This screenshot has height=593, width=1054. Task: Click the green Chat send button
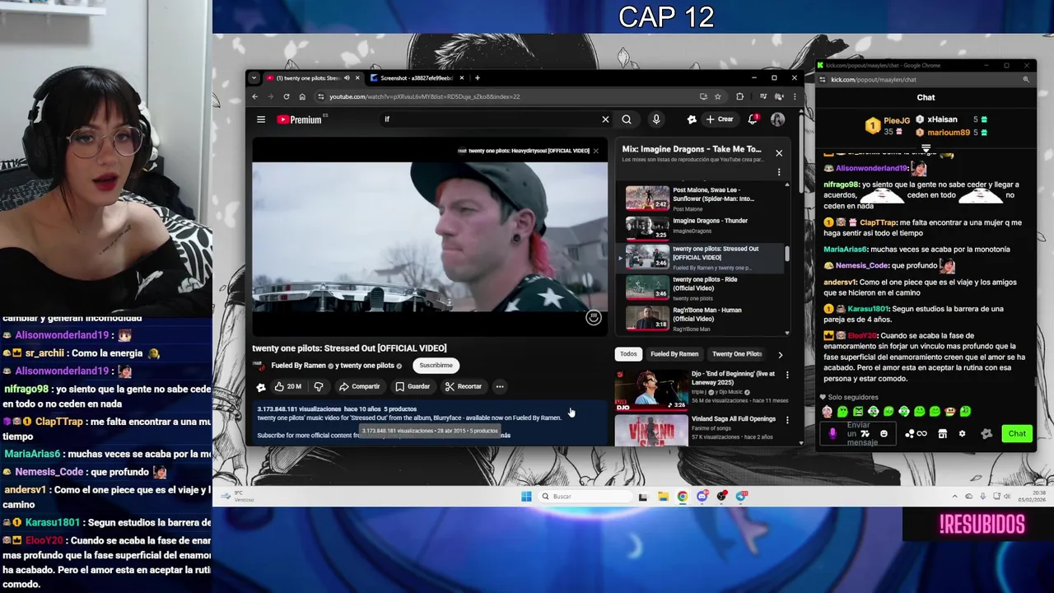coord(1017,433)
